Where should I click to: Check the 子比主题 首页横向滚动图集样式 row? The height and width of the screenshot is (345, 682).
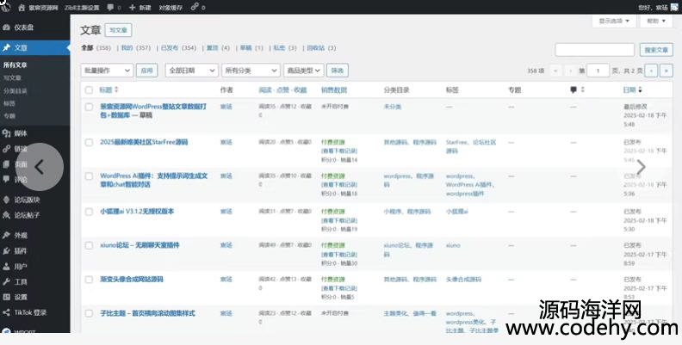tap(90, 313)
